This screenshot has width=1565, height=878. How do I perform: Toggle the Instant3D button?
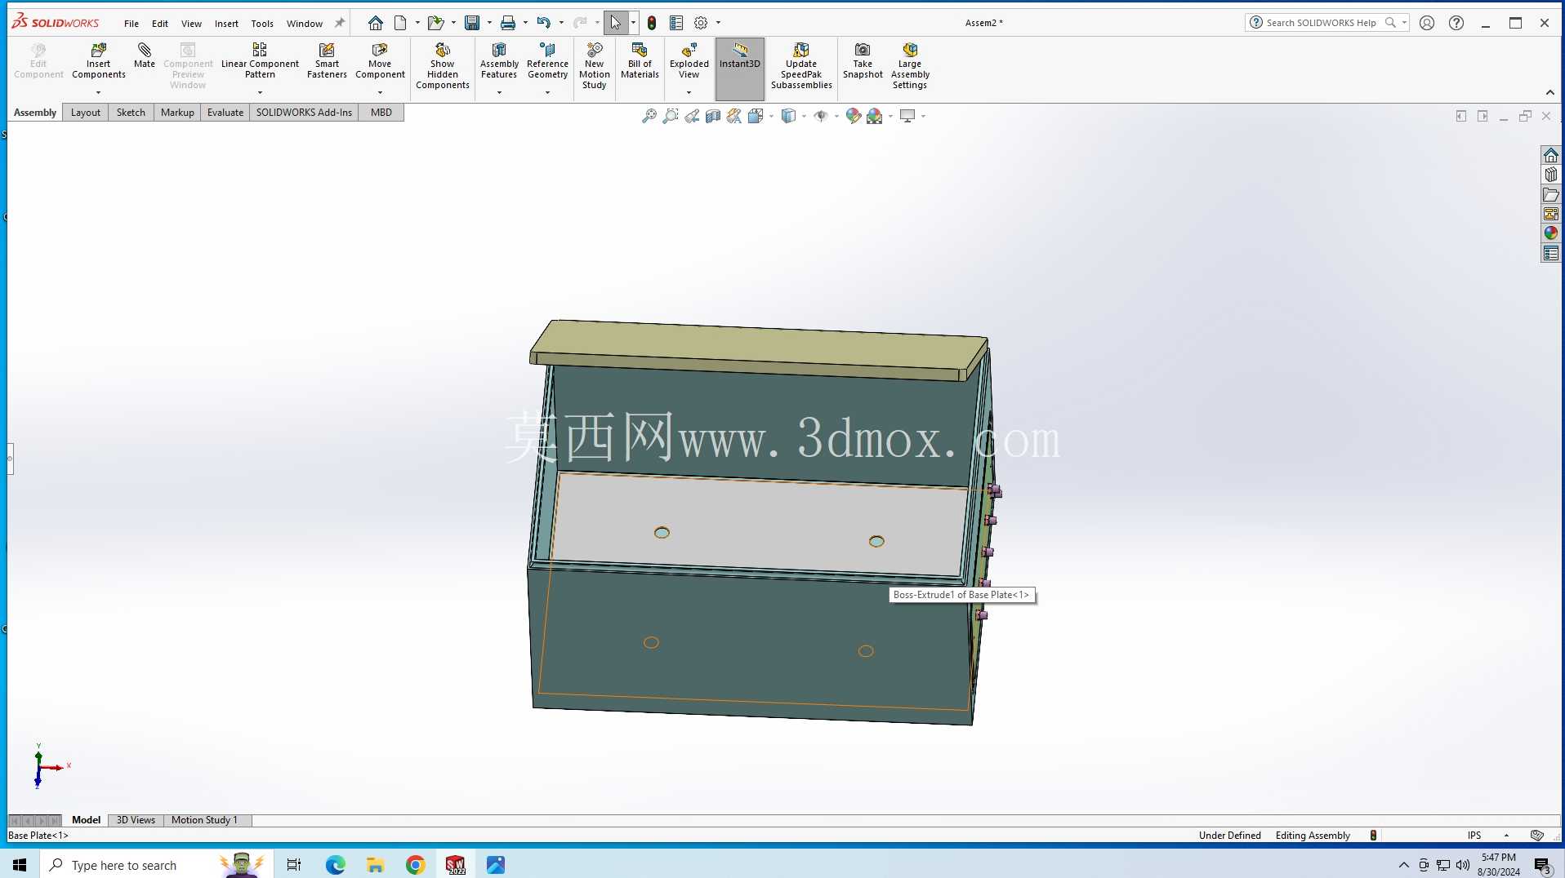pyautogui.click(x=740, y=69)
